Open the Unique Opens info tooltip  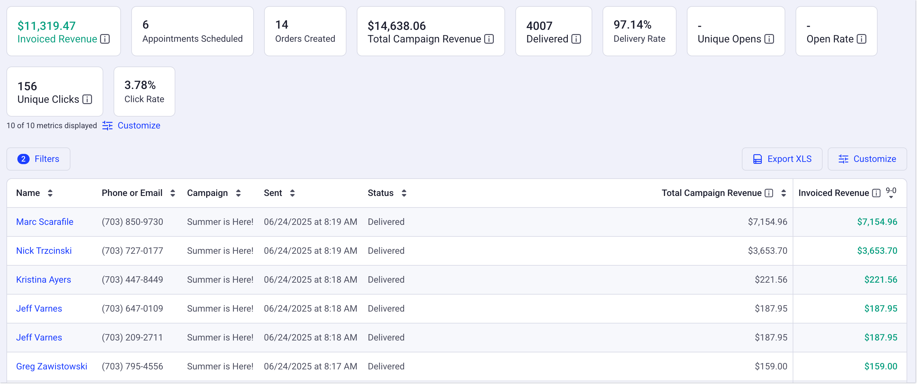[x=769, y=39]
